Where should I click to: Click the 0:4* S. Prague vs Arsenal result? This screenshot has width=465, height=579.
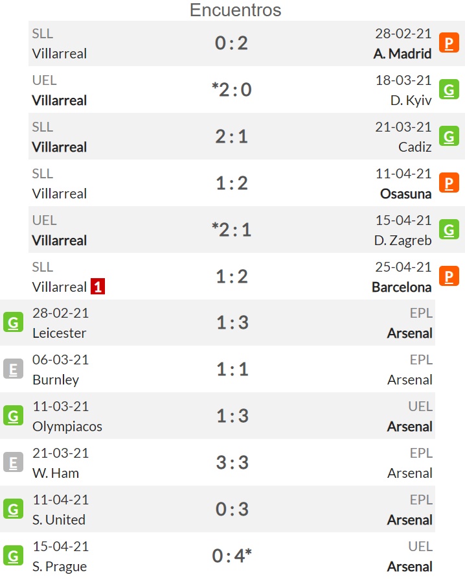click(232, 556)
